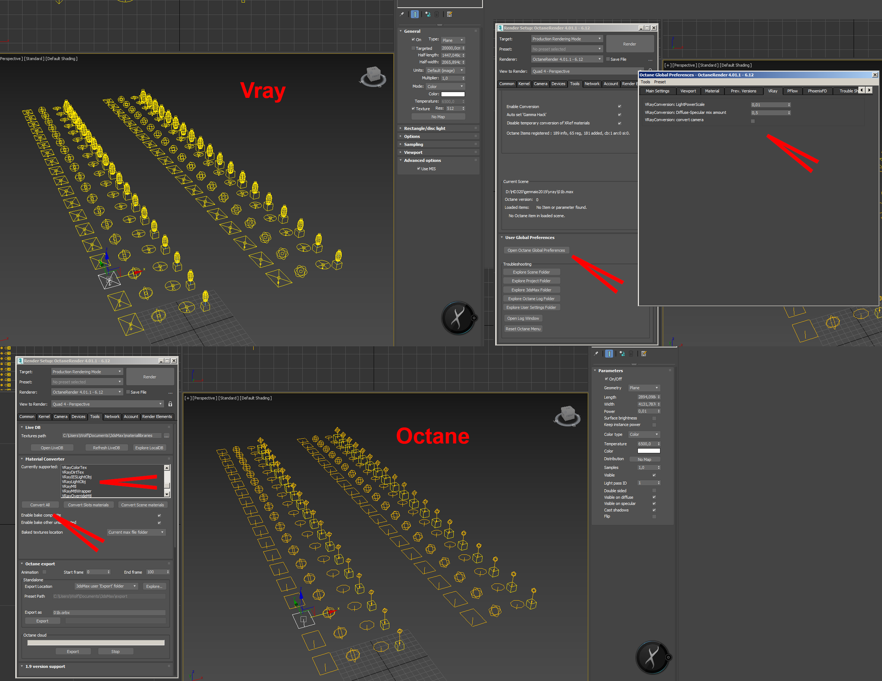Click Open Octane Global Preferences button
This screenshot has height=681, width=882.
536,250
